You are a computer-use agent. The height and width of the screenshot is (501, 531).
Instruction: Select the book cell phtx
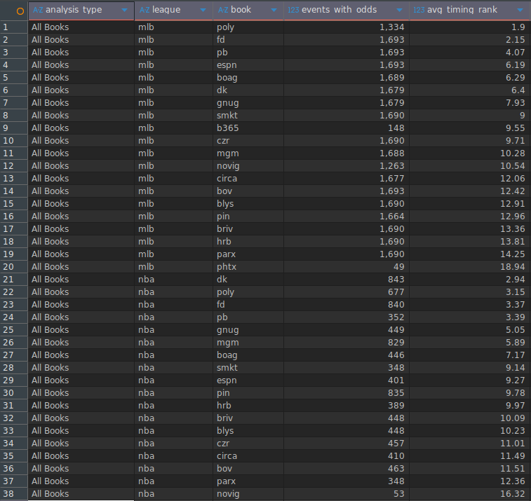coord(227,267)
